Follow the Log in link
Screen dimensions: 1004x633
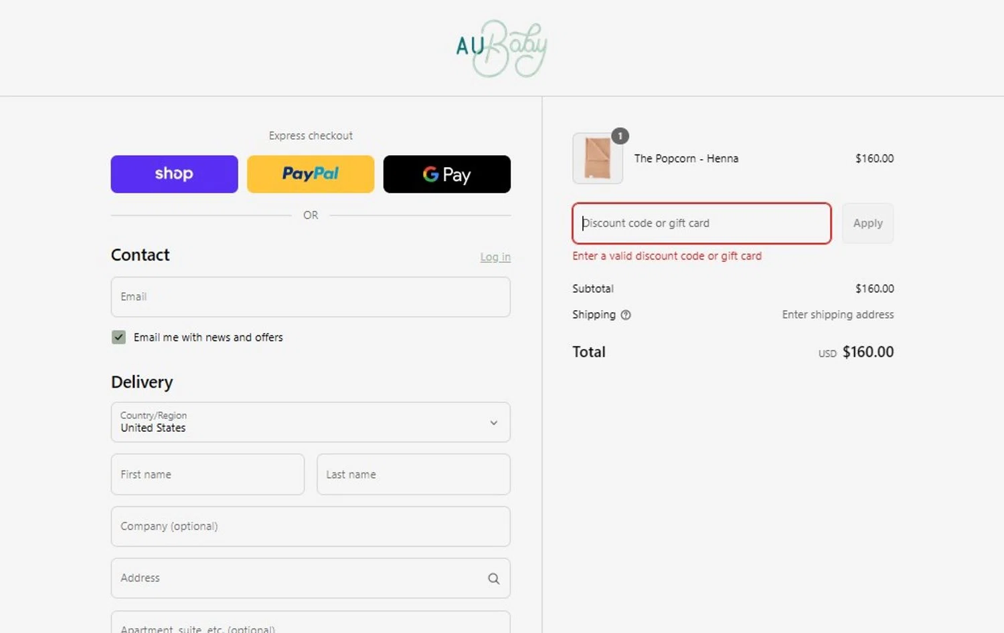click(x=495, y=257)
